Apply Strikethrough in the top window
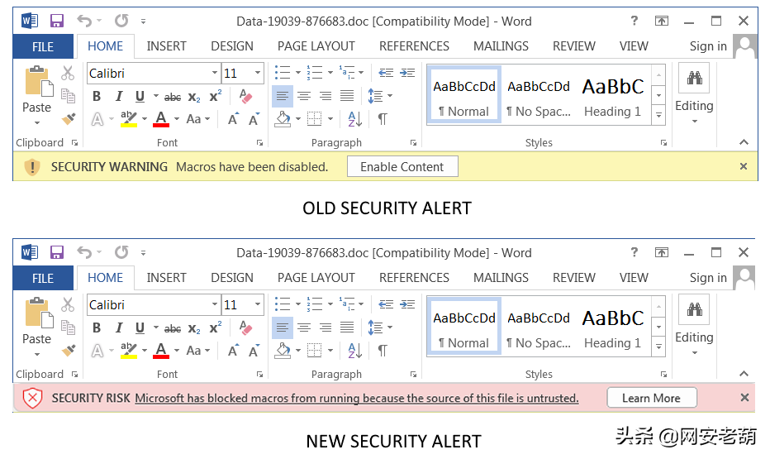Screen dimensions: 770x459 [x=173, y=97]
